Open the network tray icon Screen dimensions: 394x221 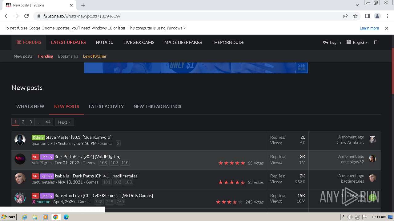tap(357, 217)
